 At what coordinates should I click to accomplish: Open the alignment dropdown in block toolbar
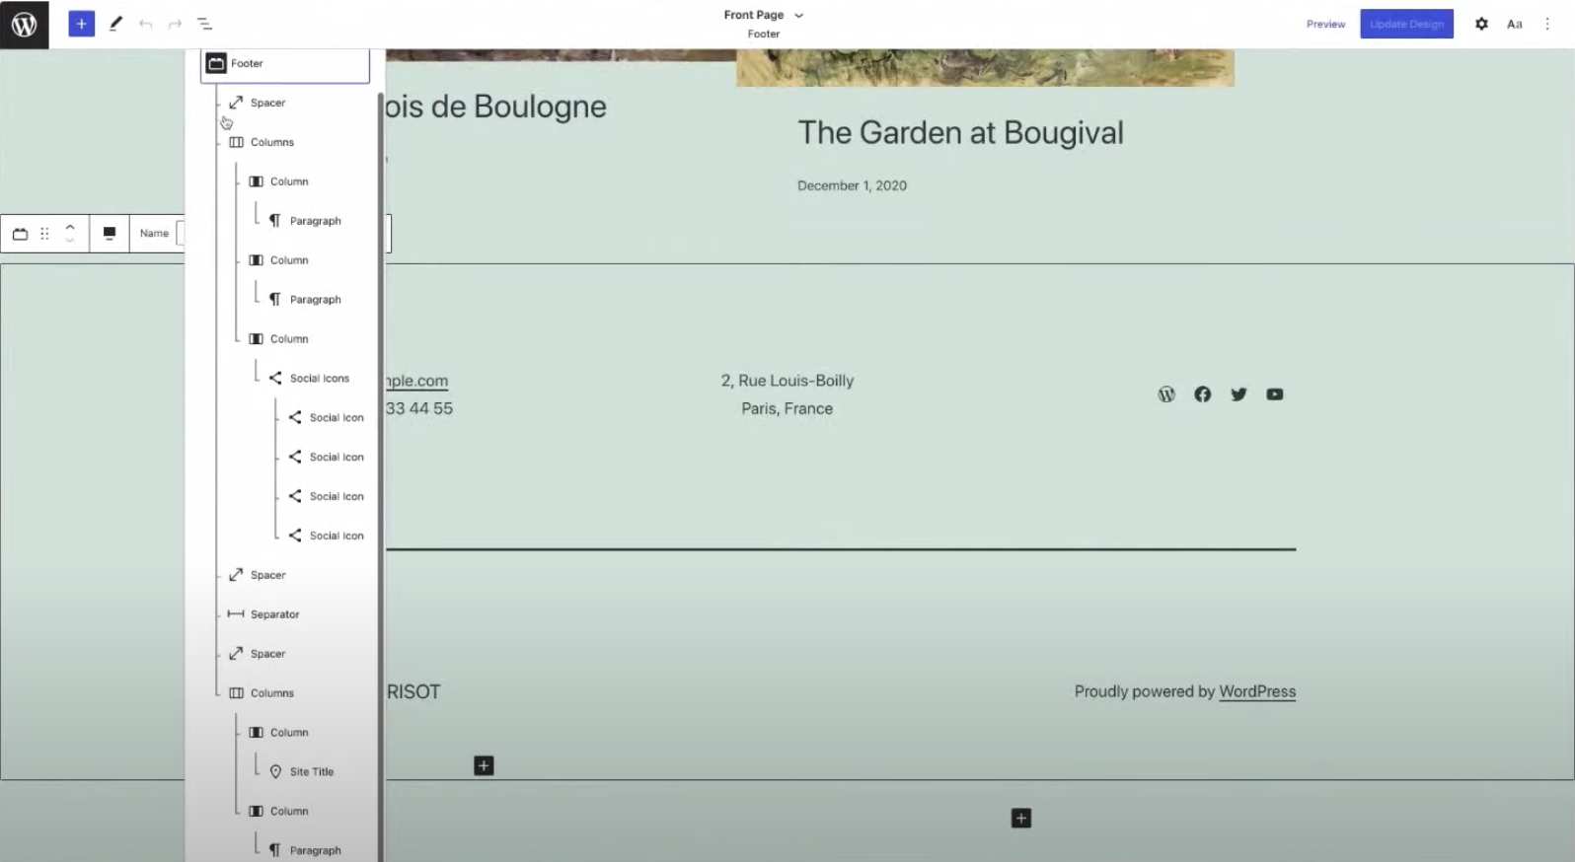pos(110,233)
